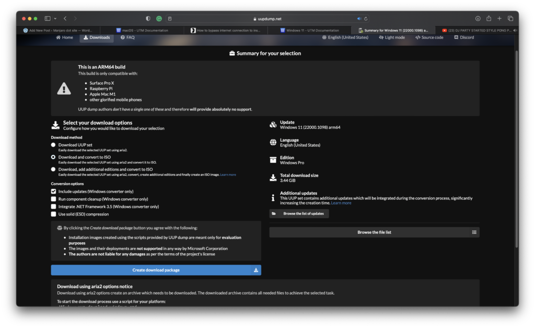Uncheck Include updates checkbox
535x328 pixels.
tap(54, 191)
